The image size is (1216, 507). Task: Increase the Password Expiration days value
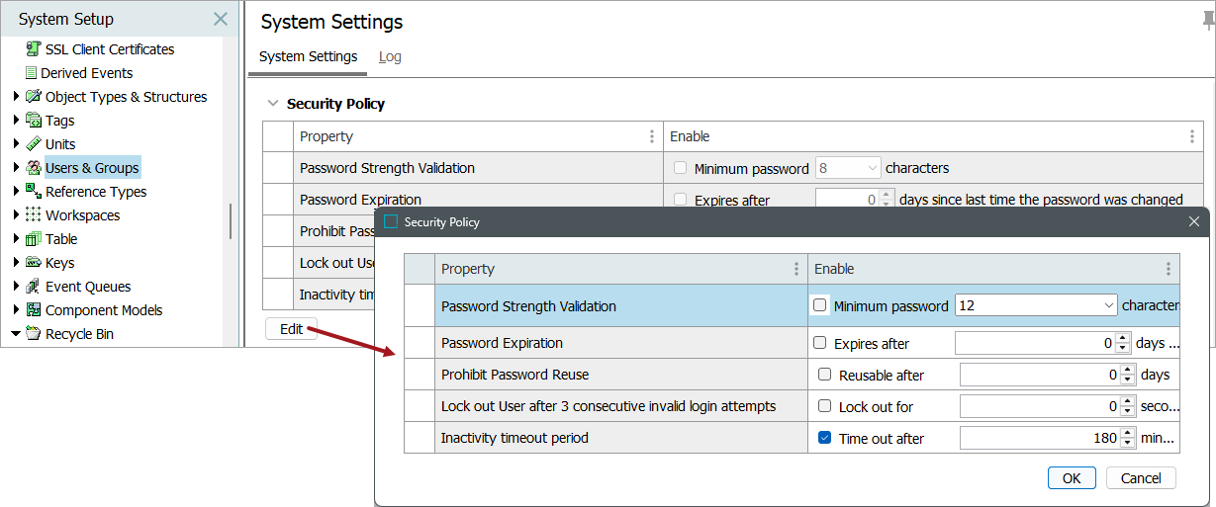pyautogui.click(x=1122, y=339)
